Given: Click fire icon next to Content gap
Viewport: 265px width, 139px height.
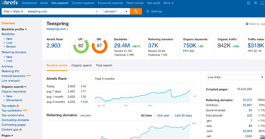Looking at the screenshot, I should 20,130.
